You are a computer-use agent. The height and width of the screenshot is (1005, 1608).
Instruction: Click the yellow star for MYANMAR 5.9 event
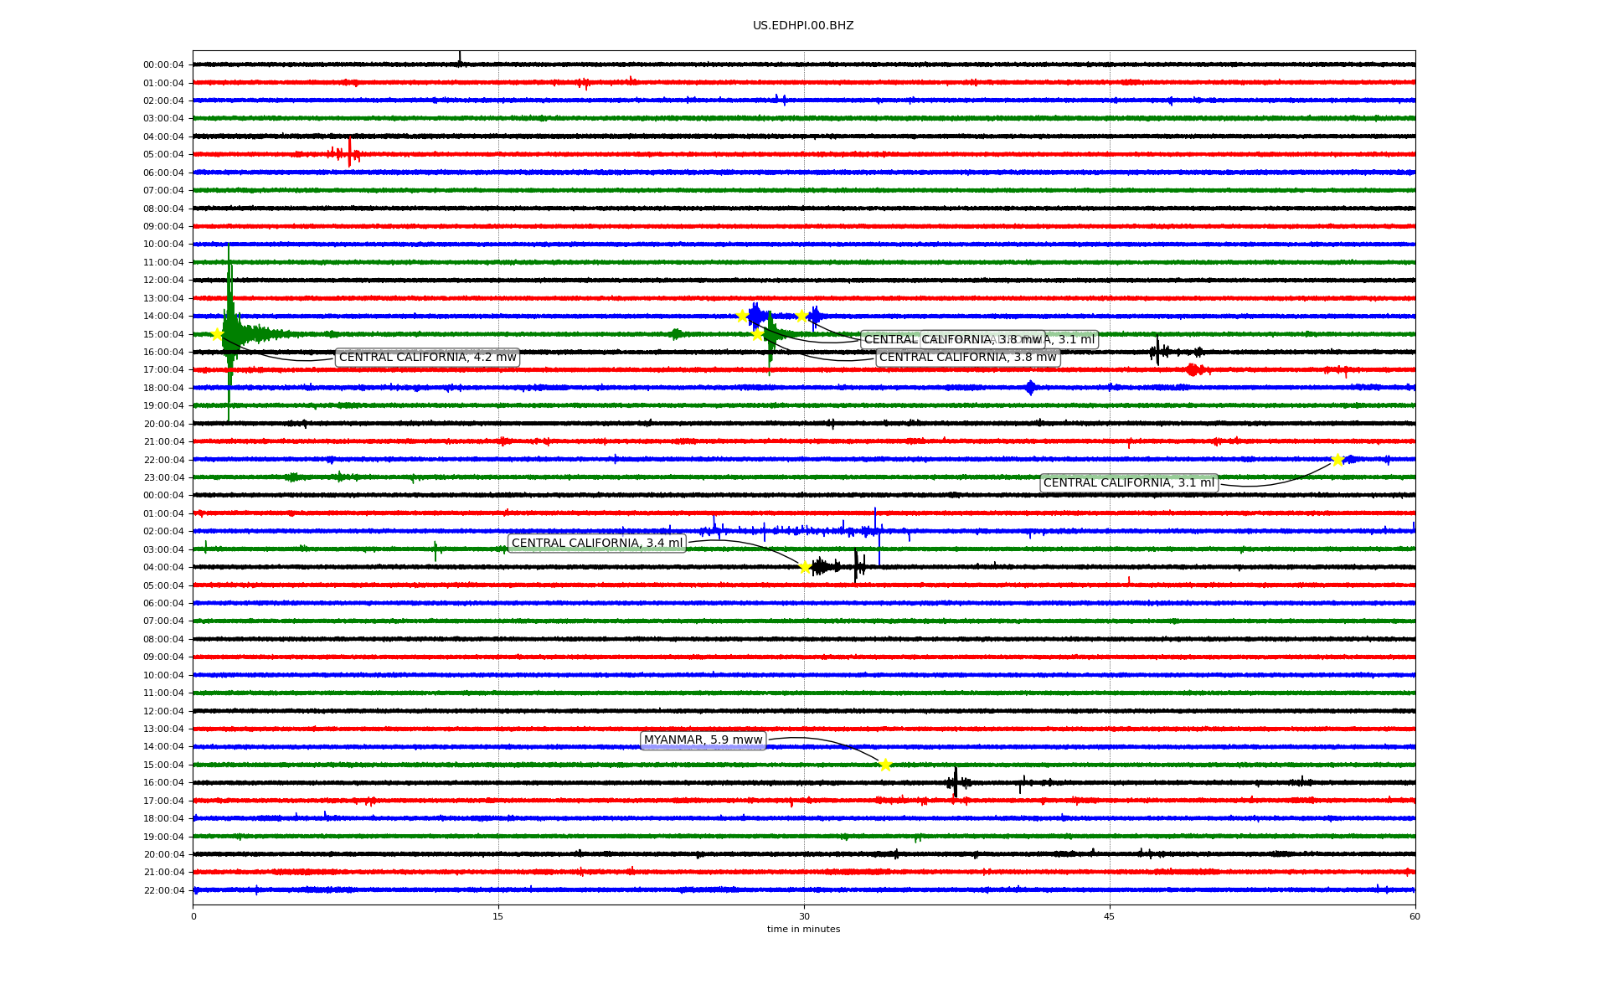[885, 765]
